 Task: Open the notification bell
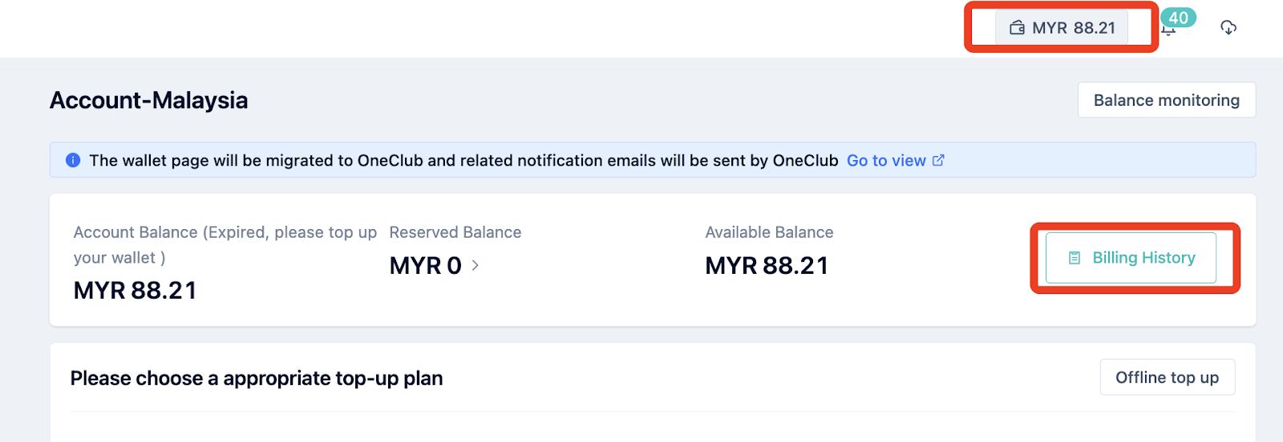[x=1168, y=30]
